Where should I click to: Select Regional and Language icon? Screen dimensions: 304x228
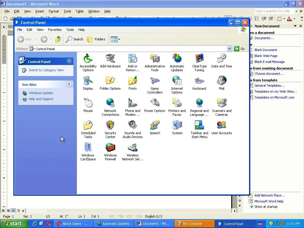click(x=199, y=107)
